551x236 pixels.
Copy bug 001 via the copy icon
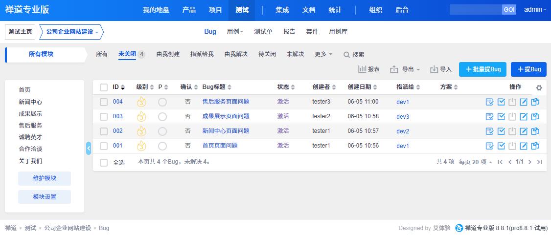[x=535, y=146]
